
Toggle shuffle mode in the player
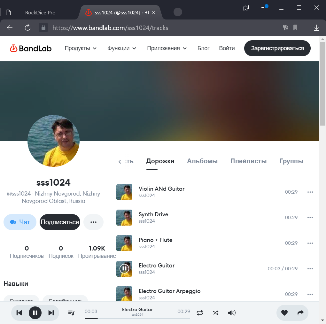click(216, 313)
